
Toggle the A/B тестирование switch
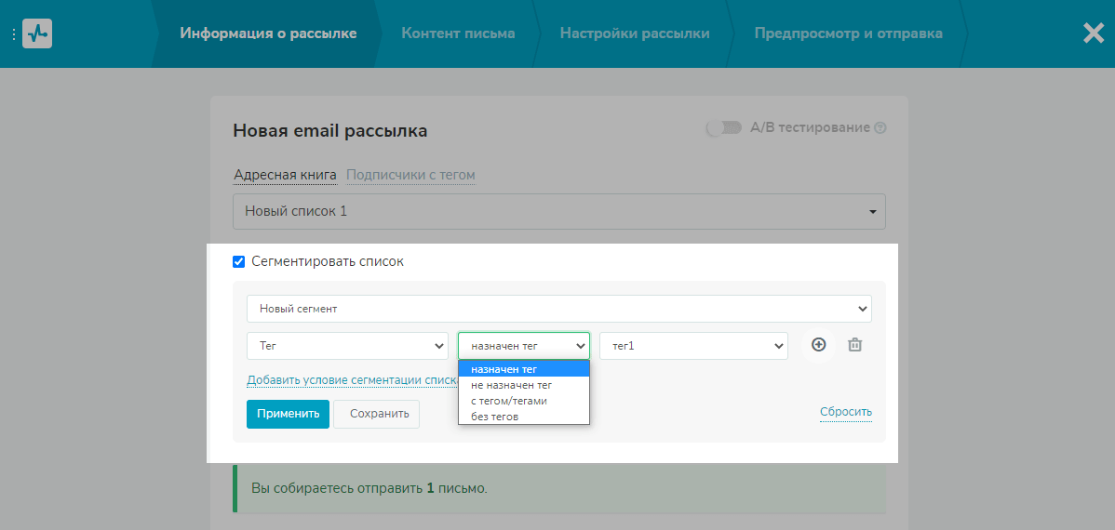point(723,128)
